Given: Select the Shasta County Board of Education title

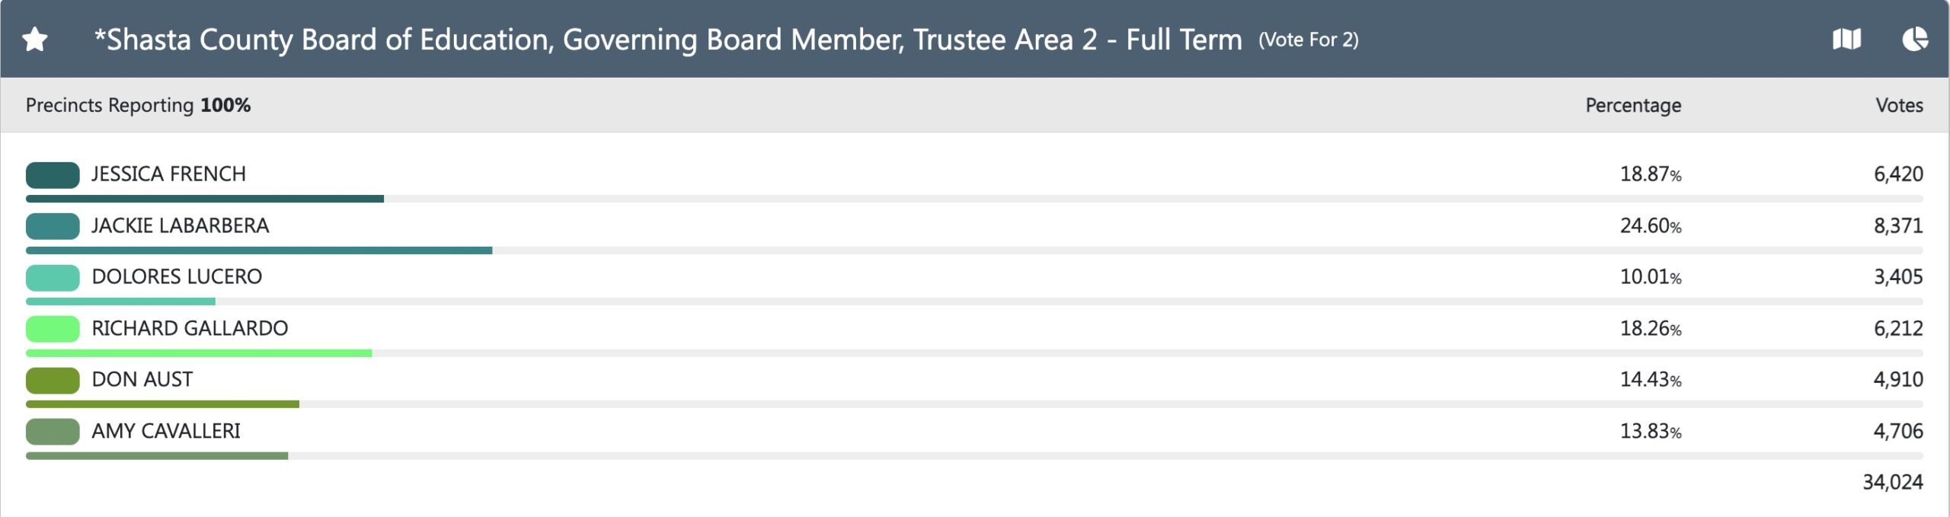Looking at the screenshot, I should click(667, 40).
